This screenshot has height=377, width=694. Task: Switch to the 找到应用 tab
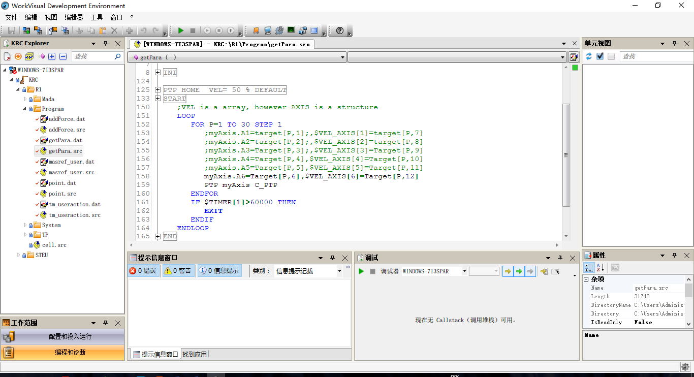coord(195,354)
